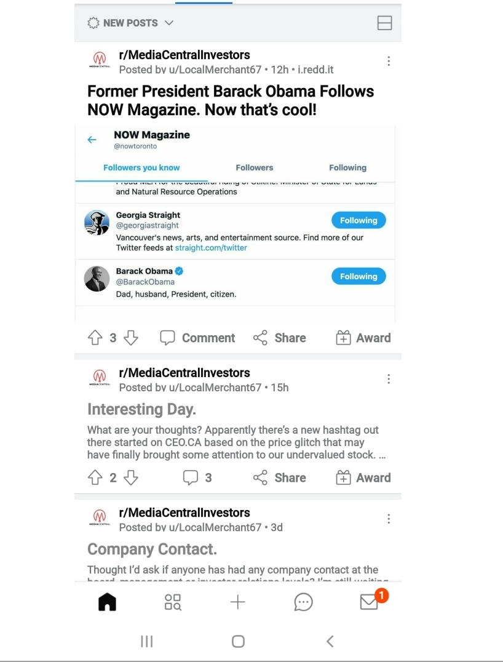Open options menu for Obama post

pos(389,62)
